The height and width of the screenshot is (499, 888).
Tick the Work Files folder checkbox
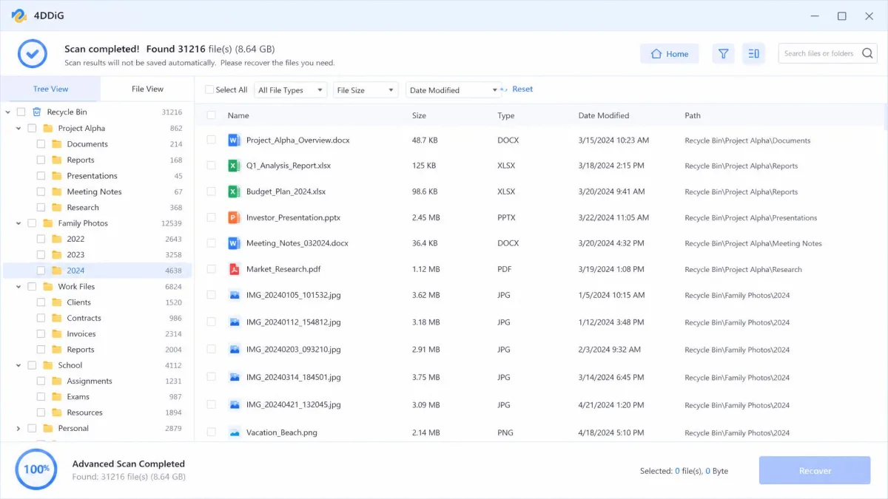[x=32, y=286]
